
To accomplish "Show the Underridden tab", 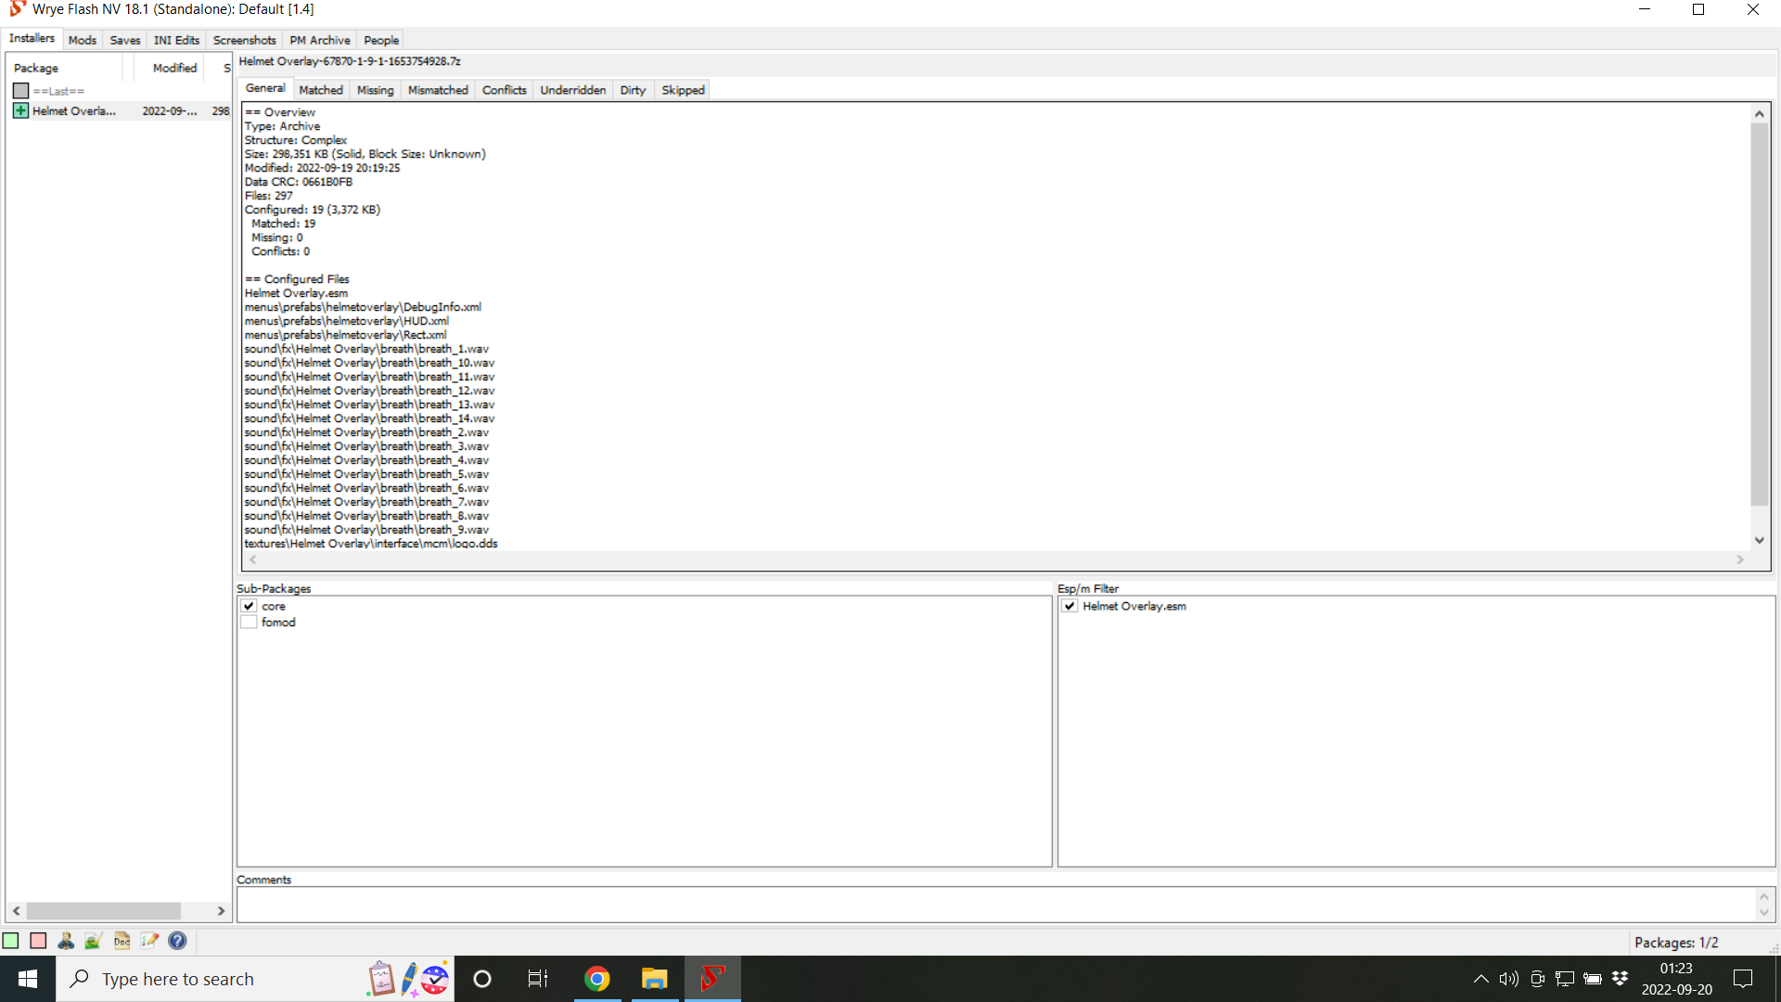I will 573,90.
